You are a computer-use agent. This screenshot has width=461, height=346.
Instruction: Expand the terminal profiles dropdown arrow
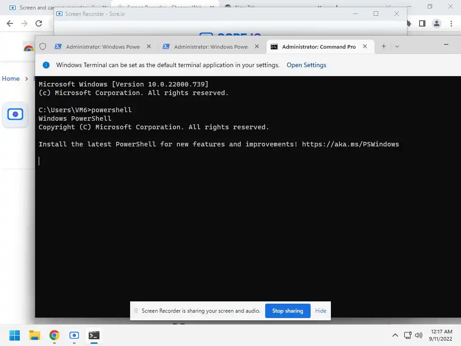point(397,46)
